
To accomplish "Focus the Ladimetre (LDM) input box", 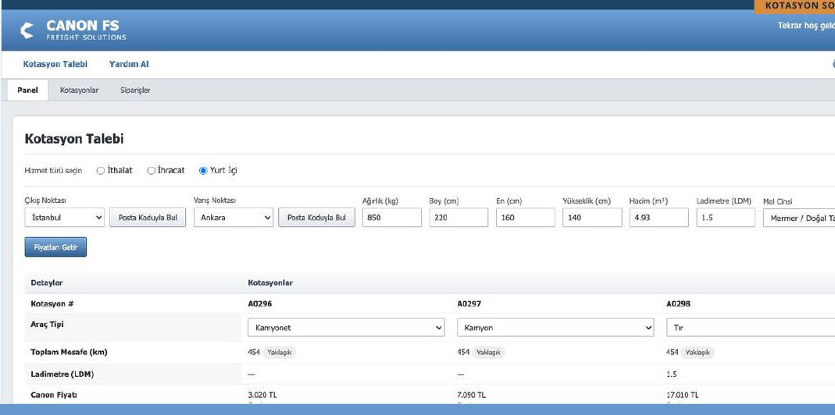I will click(726, 218).
